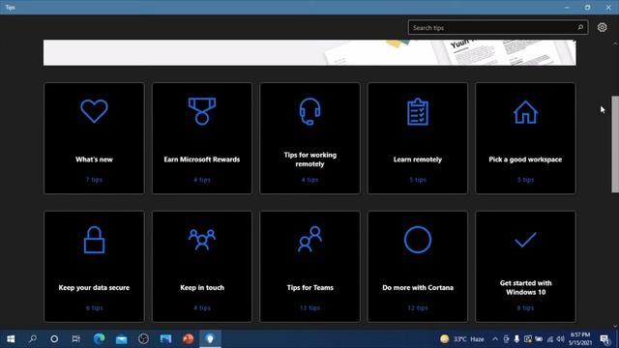Open taskbar search
This screenshot has height=348, width=619.
[x=33, y=339]
